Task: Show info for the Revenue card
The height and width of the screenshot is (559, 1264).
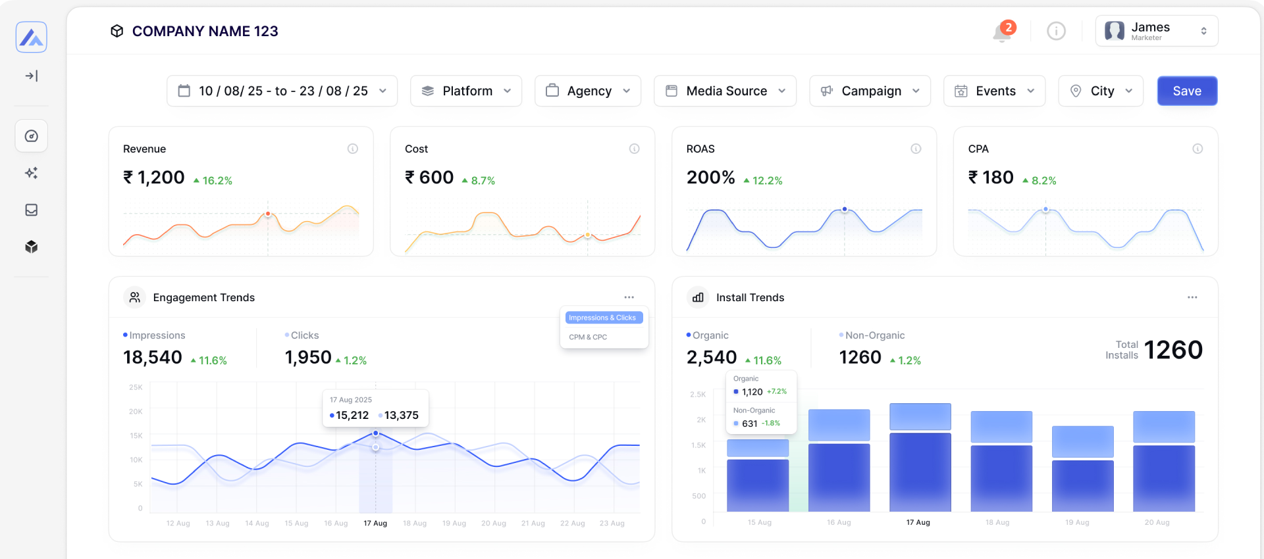Action: click(353, 149)
